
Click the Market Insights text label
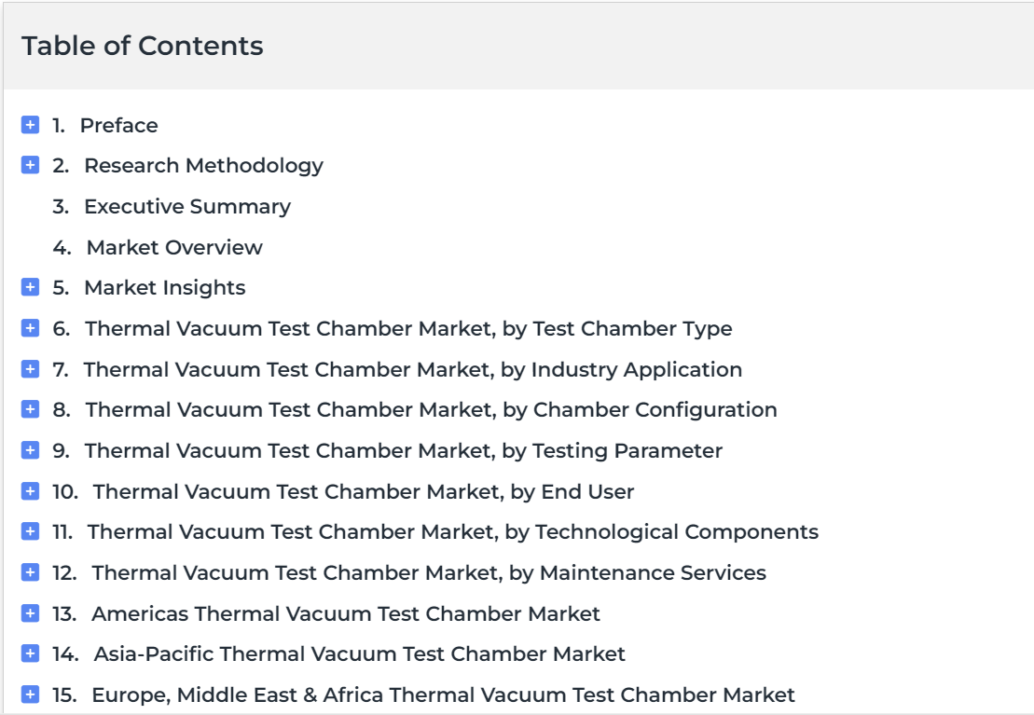[165, 288]
